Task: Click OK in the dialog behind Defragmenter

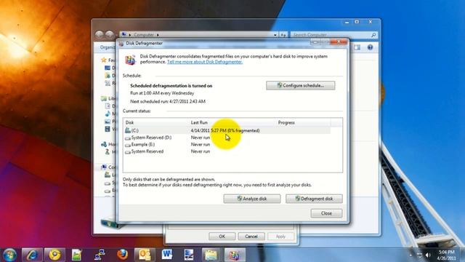Action: [222, 237]
